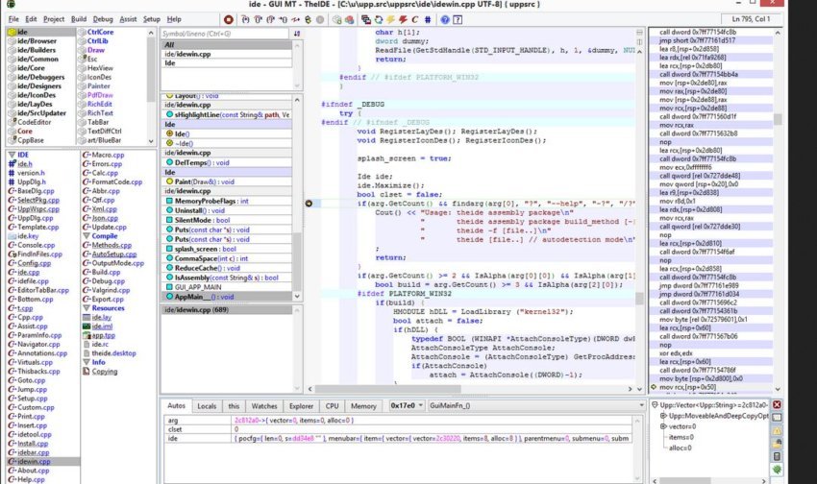Click the sort button beside symbol search

(x=297, y=34)
